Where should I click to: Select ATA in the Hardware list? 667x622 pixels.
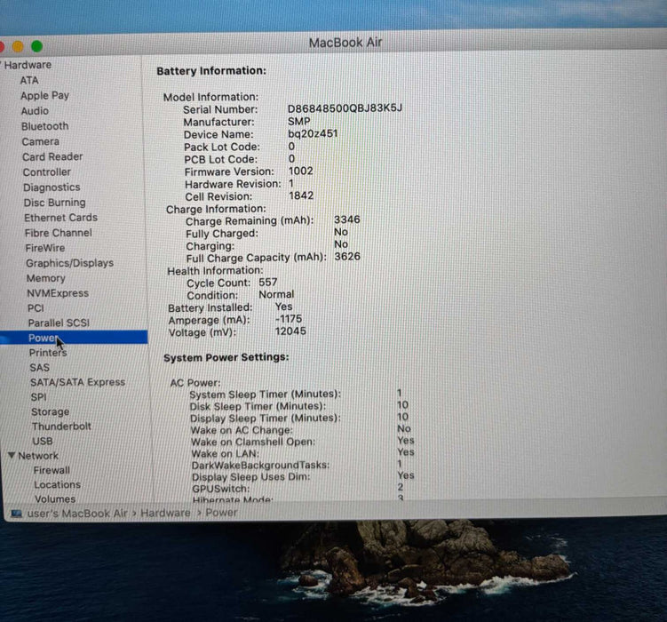click(x=29, y=80)
